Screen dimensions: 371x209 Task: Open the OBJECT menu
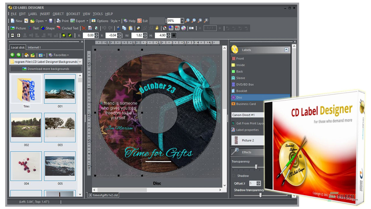tap(58, 14)
